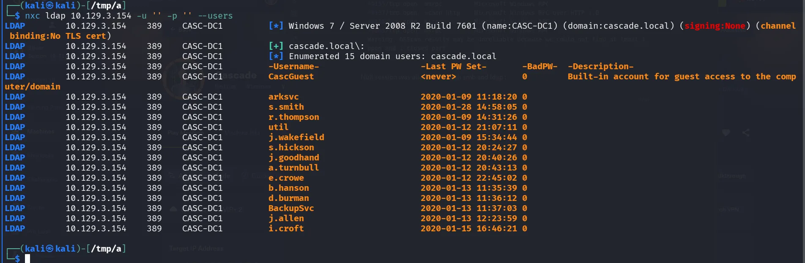This screenshot has width=805, height=263.
Task: Click the -Last PW Set- column header
Action: point(453,66)
